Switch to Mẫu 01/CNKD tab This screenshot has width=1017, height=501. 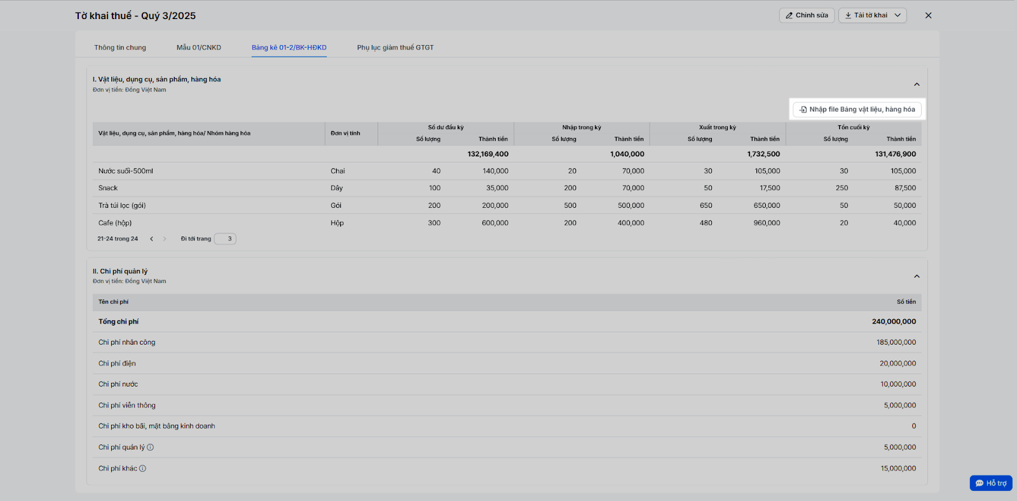click(199, 48)
